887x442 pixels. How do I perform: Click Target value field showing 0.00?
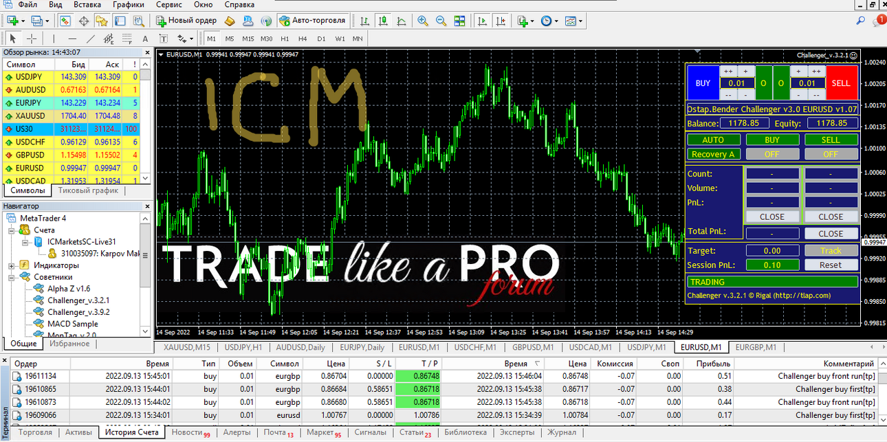(772, 251)
